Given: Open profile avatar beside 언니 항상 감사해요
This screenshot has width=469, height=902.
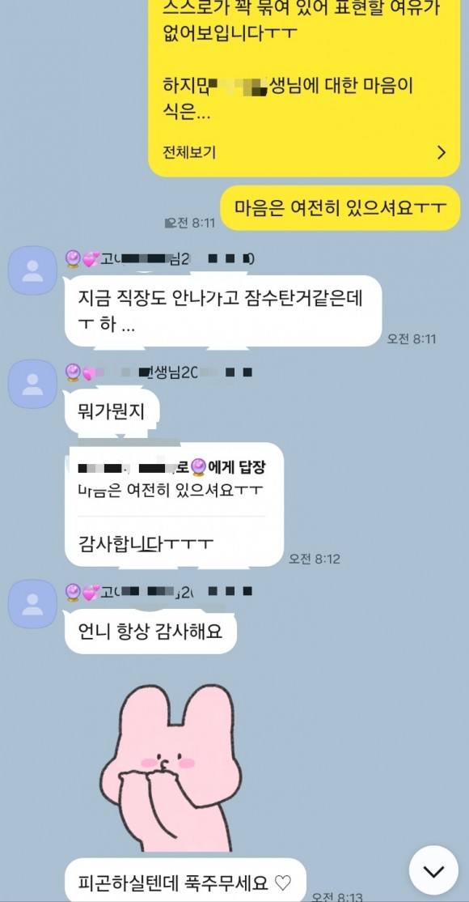Looking at the screenshot, I should (33, 603).
